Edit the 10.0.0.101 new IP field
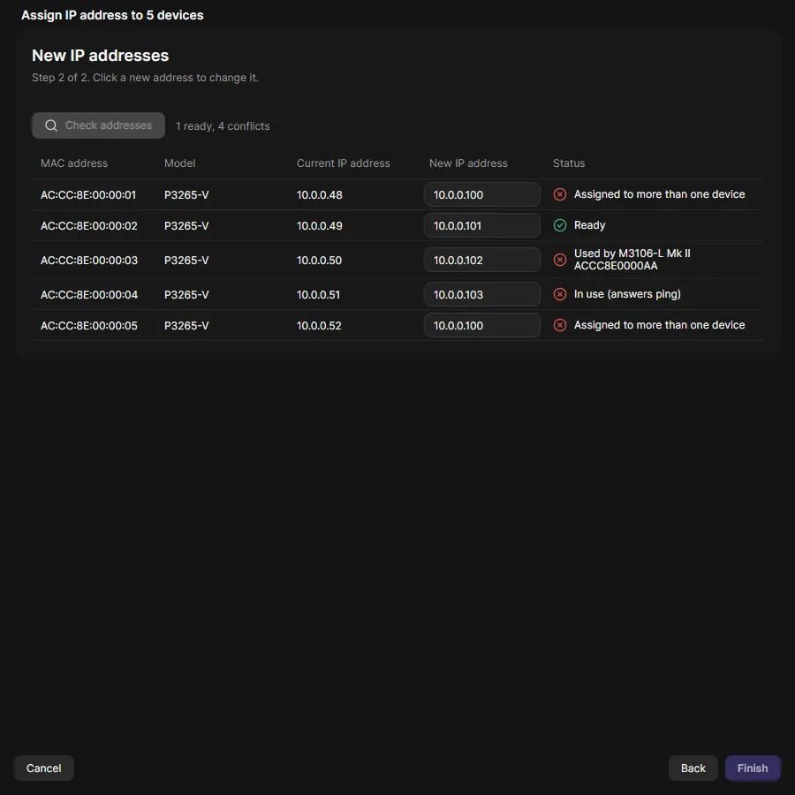The width and height of the screenshot is (795, 795). click(x=481, y=225)
